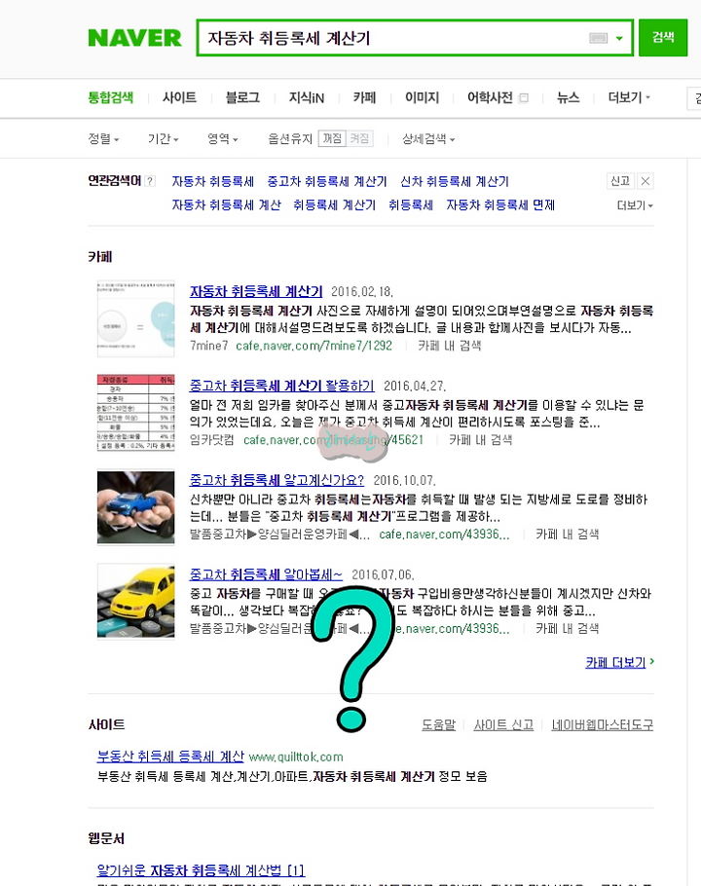
Task: Click the tax table thumbnail
Action: coord(135,413)
